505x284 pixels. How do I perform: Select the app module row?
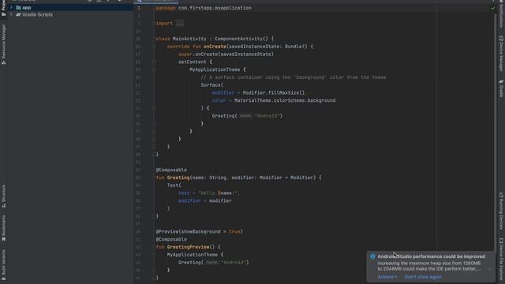pos(70,7)
